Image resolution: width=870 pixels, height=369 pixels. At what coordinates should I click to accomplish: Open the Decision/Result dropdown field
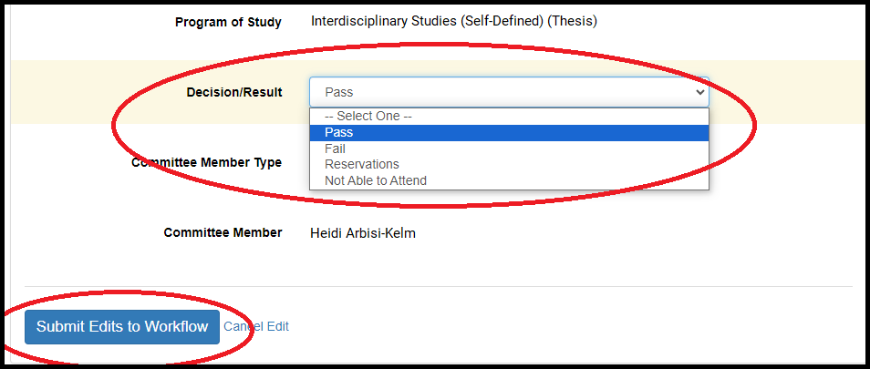point(508,92)
